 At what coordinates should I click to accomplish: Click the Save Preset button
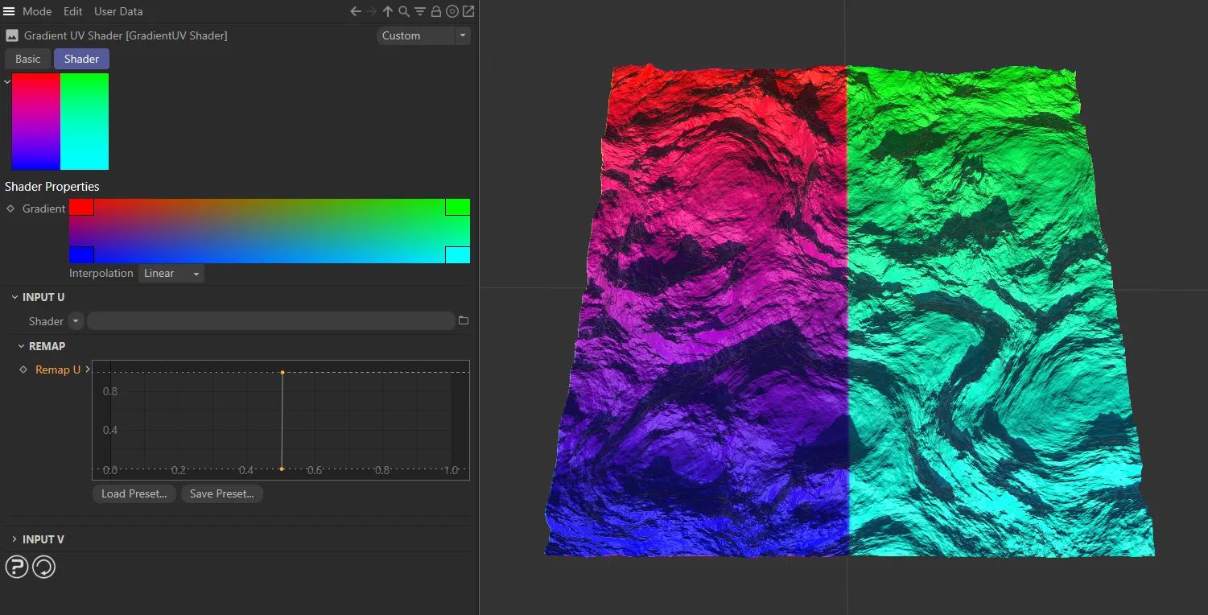tap(221, 493)
